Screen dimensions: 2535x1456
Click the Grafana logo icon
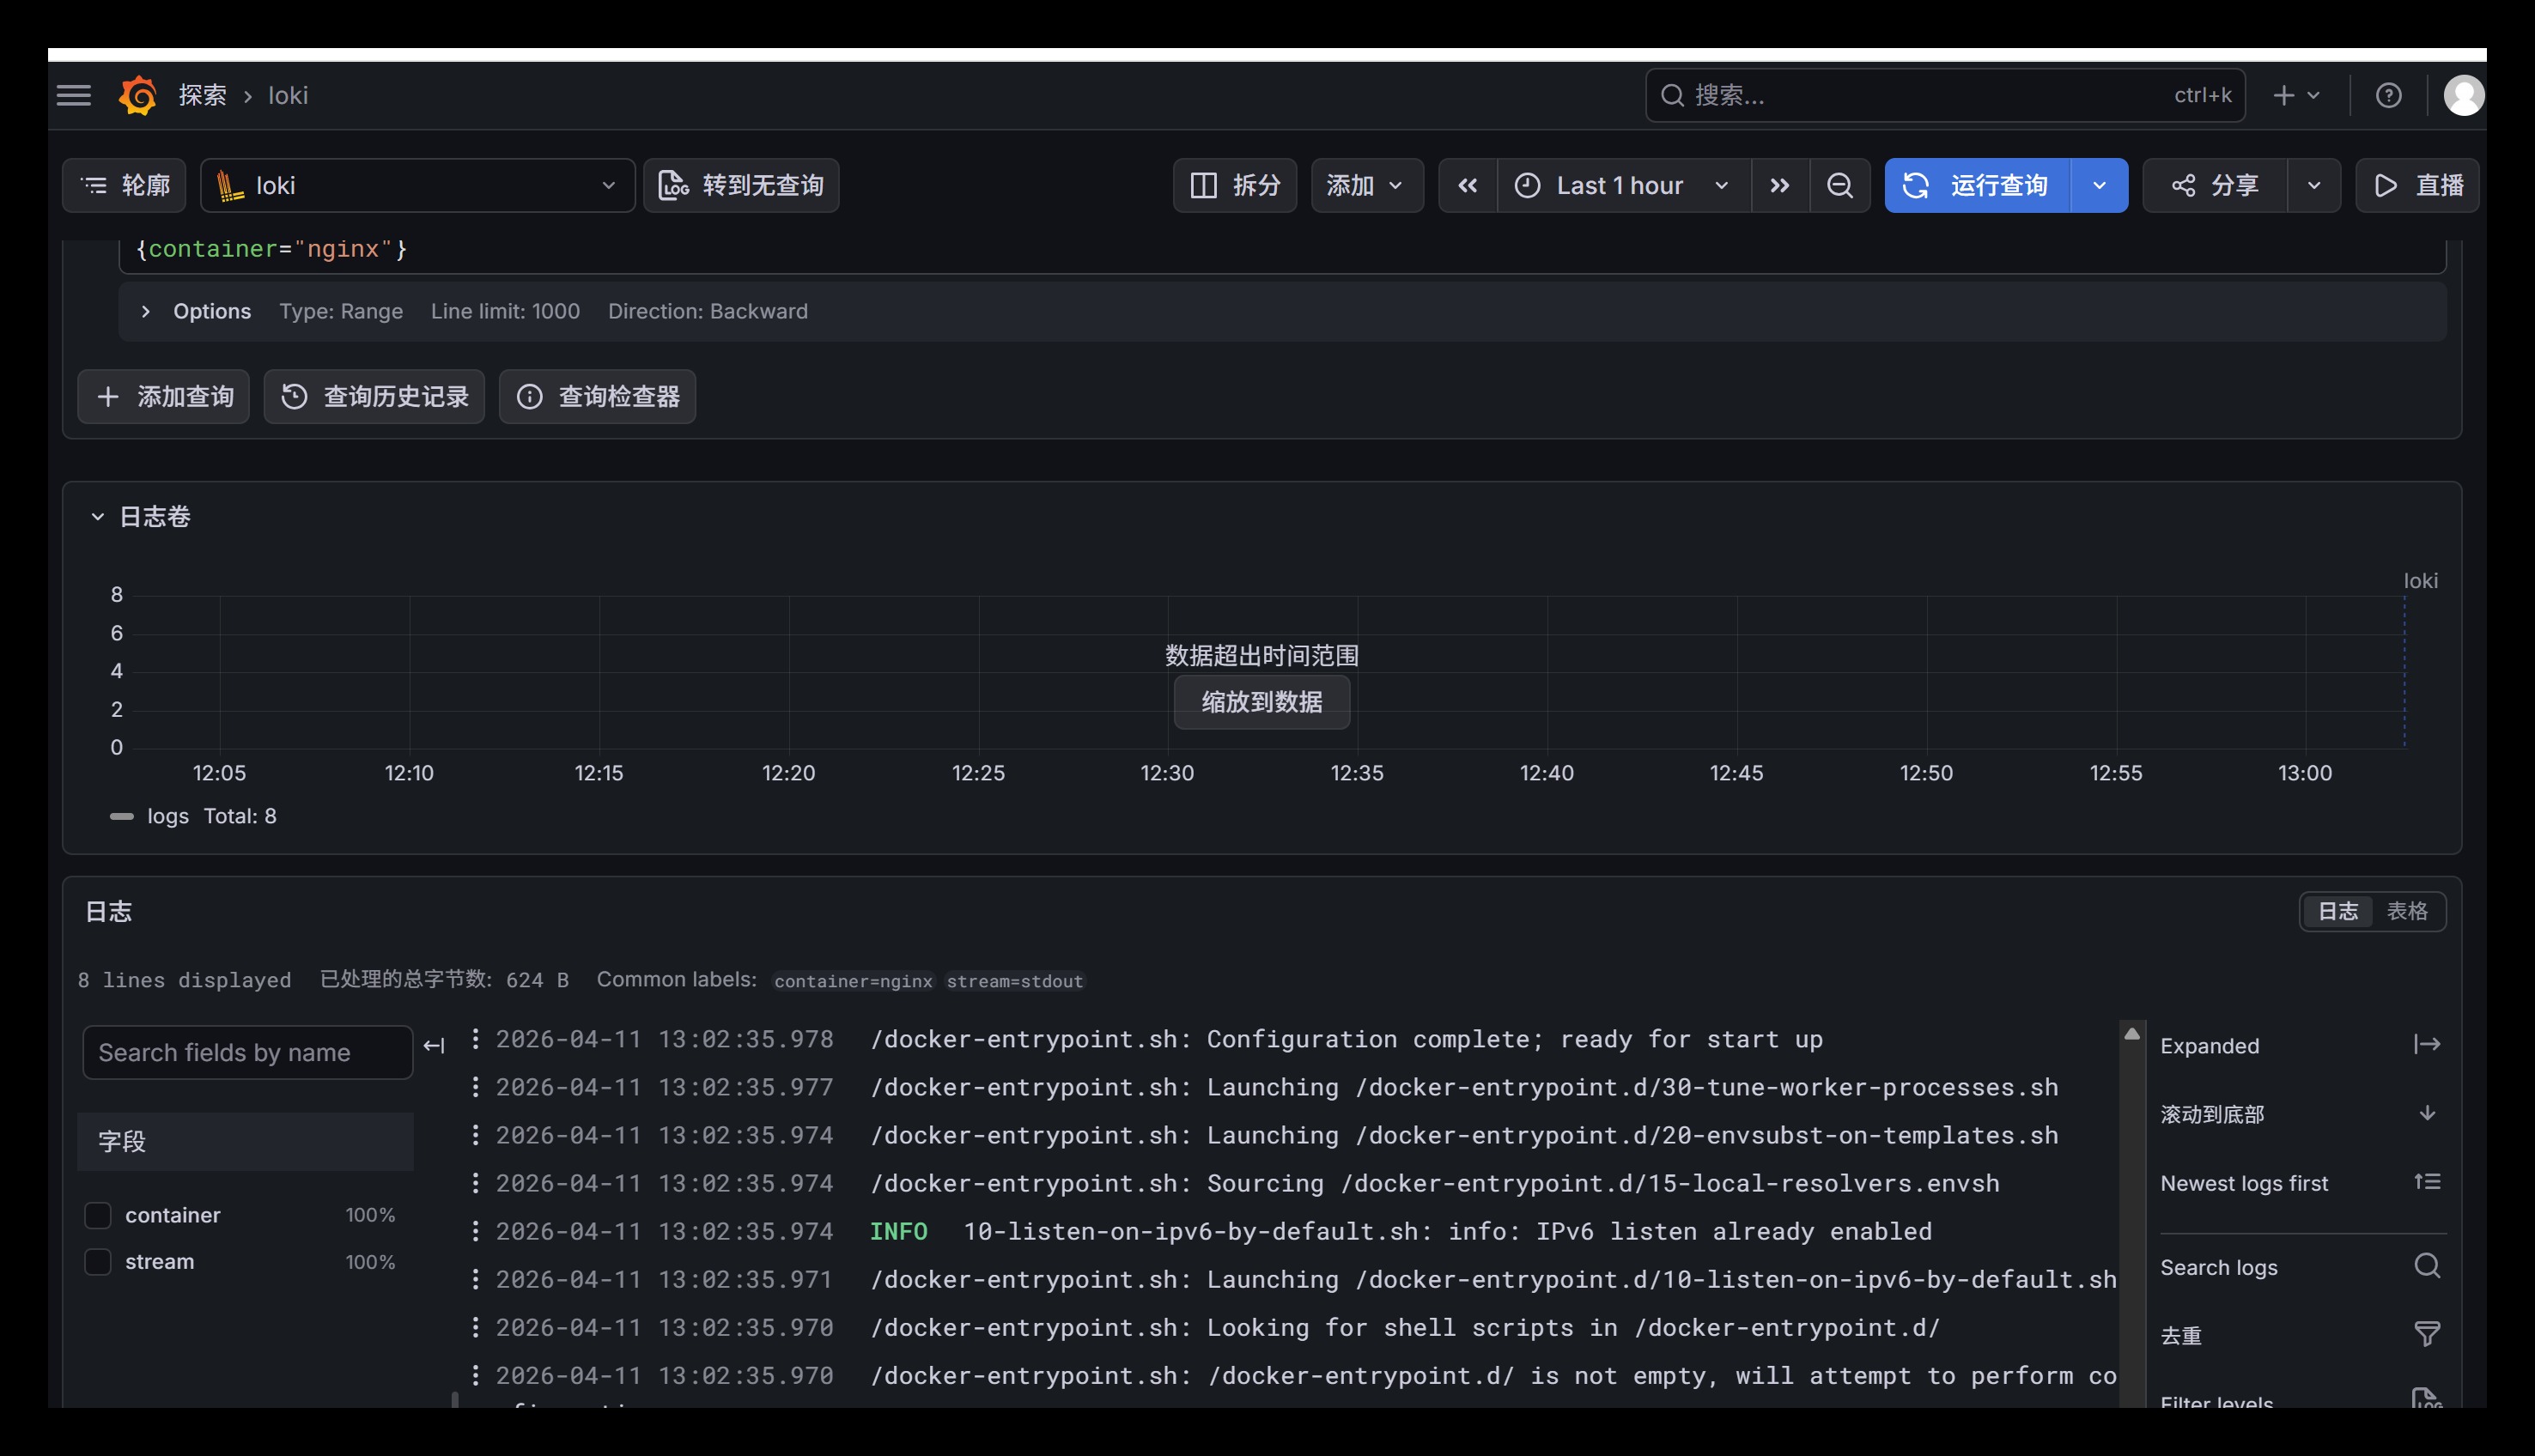(x=138, y=95)
